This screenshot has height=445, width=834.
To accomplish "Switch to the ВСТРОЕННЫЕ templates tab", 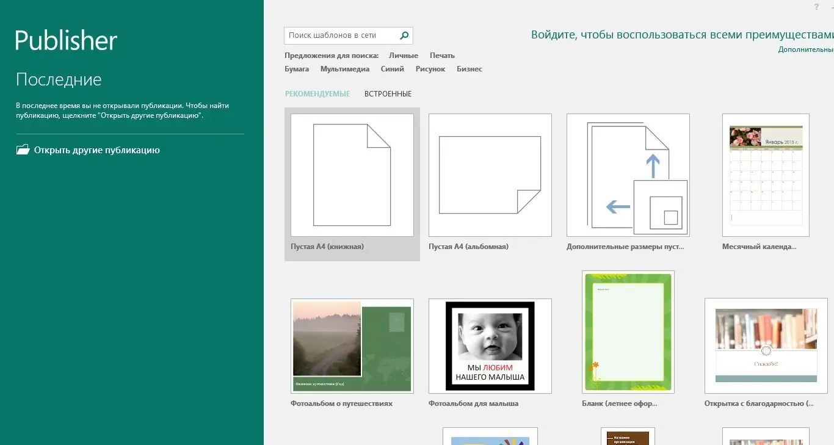I will (388, 94).
